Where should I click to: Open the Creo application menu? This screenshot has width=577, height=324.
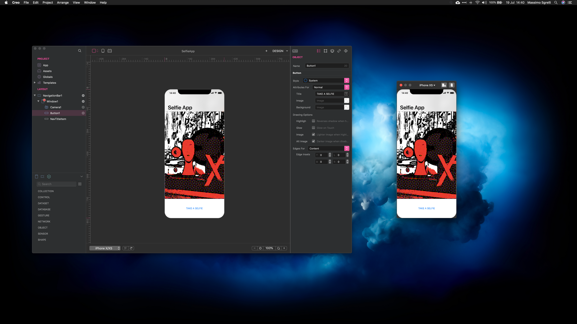point(16,3)
